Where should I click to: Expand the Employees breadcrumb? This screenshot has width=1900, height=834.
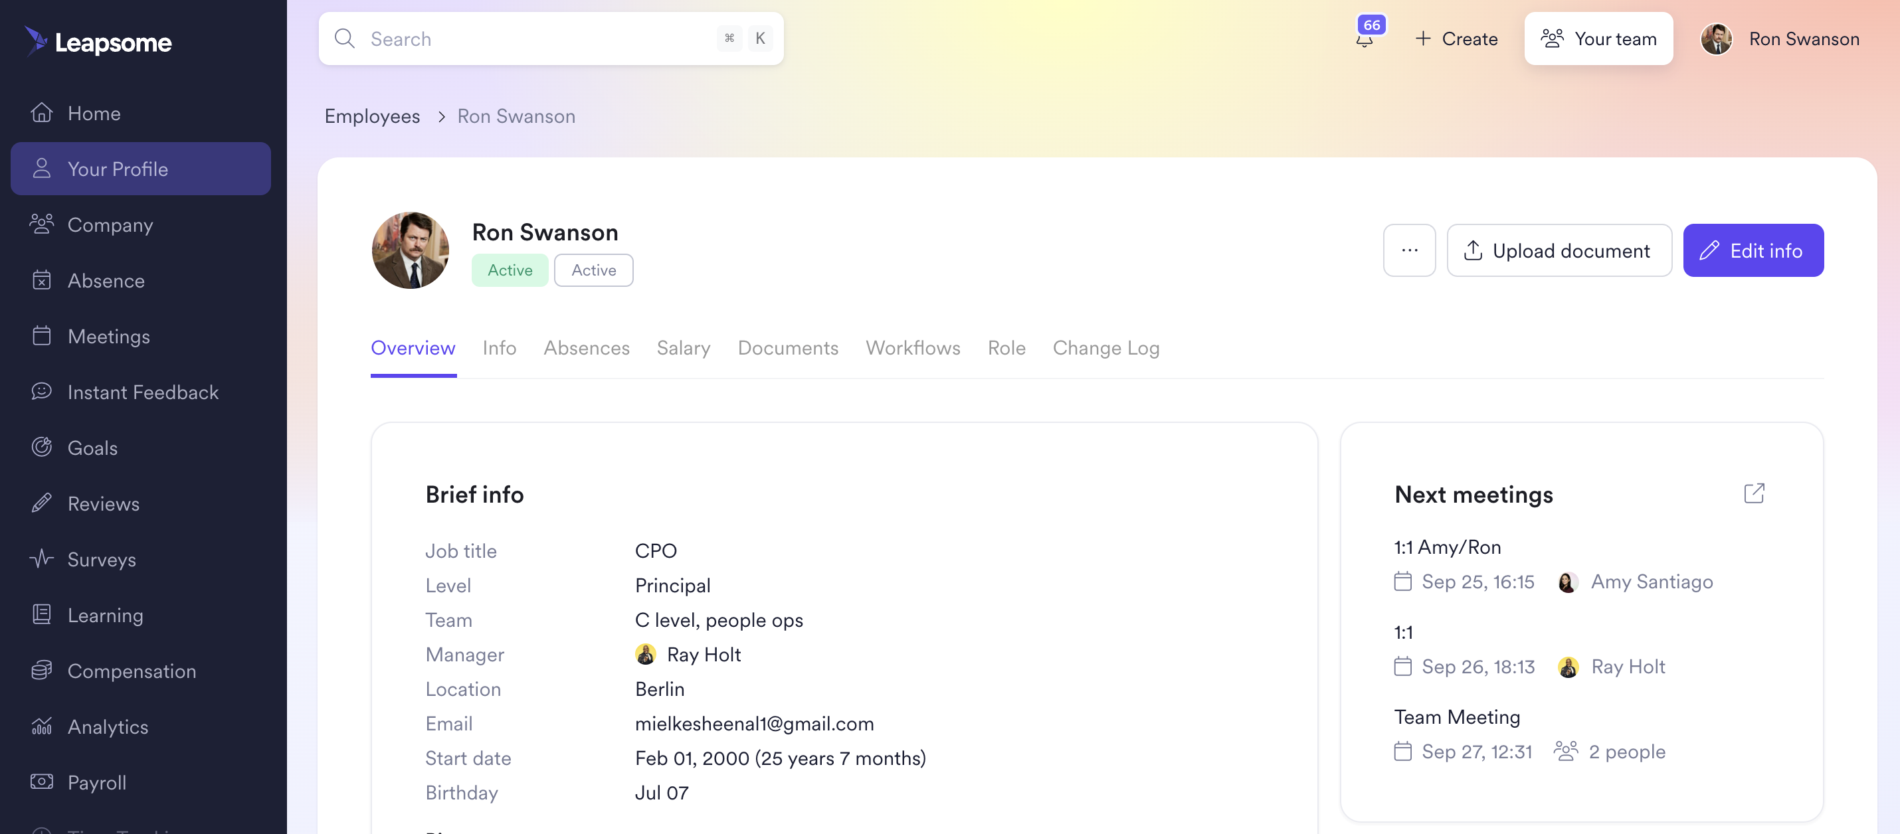[x=372, y=116]
